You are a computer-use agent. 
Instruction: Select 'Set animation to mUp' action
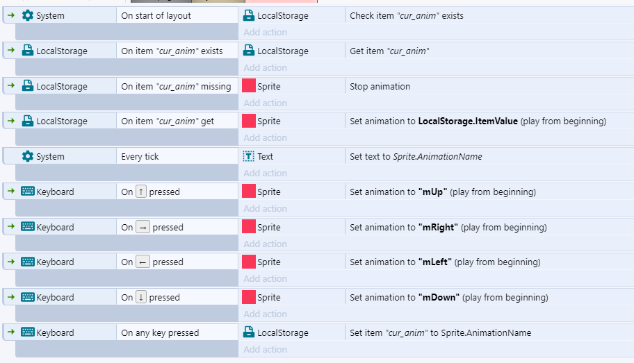point(443,192)
